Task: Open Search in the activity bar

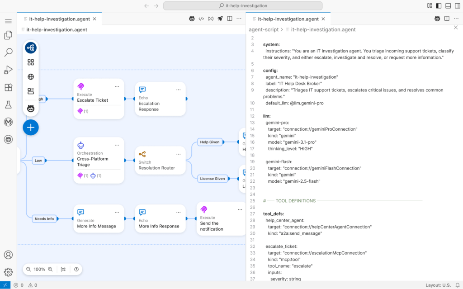Action: 8,52
